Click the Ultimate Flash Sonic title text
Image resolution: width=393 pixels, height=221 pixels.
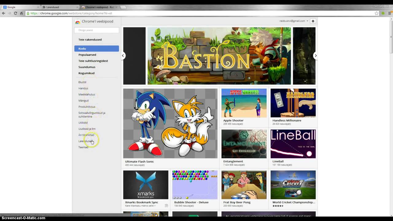[139, 161]
